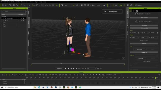Click the Redo arrow in toolbar
The image size is (161, 90).
25,5
